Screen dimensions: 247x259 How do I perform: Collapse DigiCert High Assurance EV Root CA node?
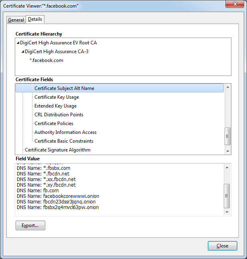[x=18, y=43]
